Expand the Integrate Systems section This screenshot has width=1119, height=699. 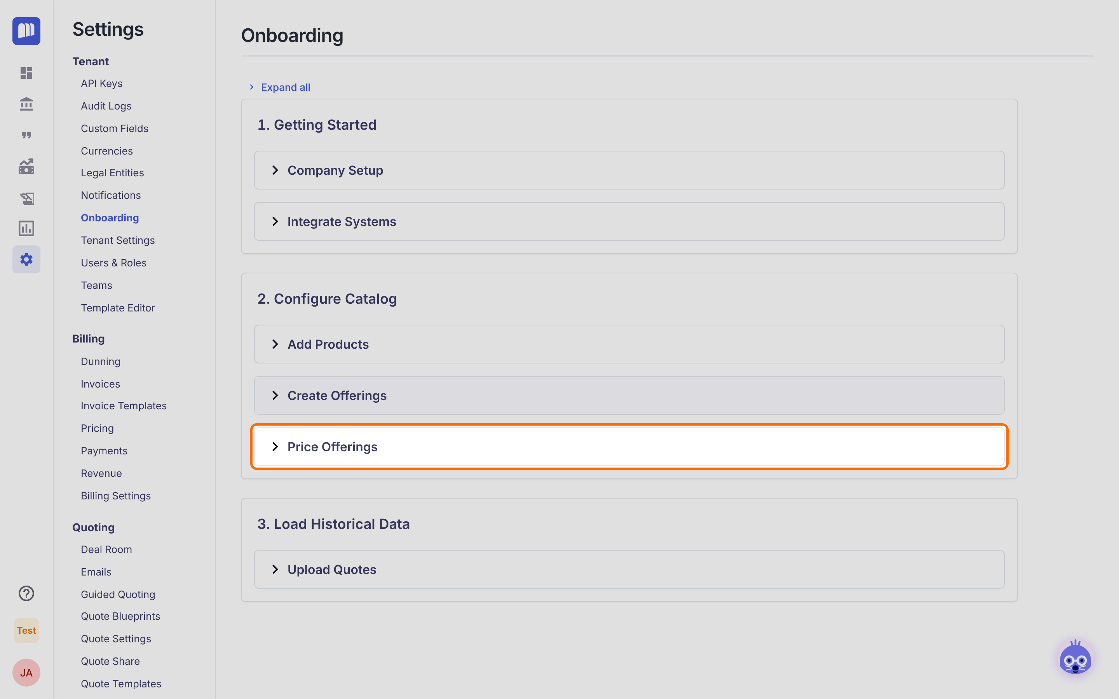point(629,221)
